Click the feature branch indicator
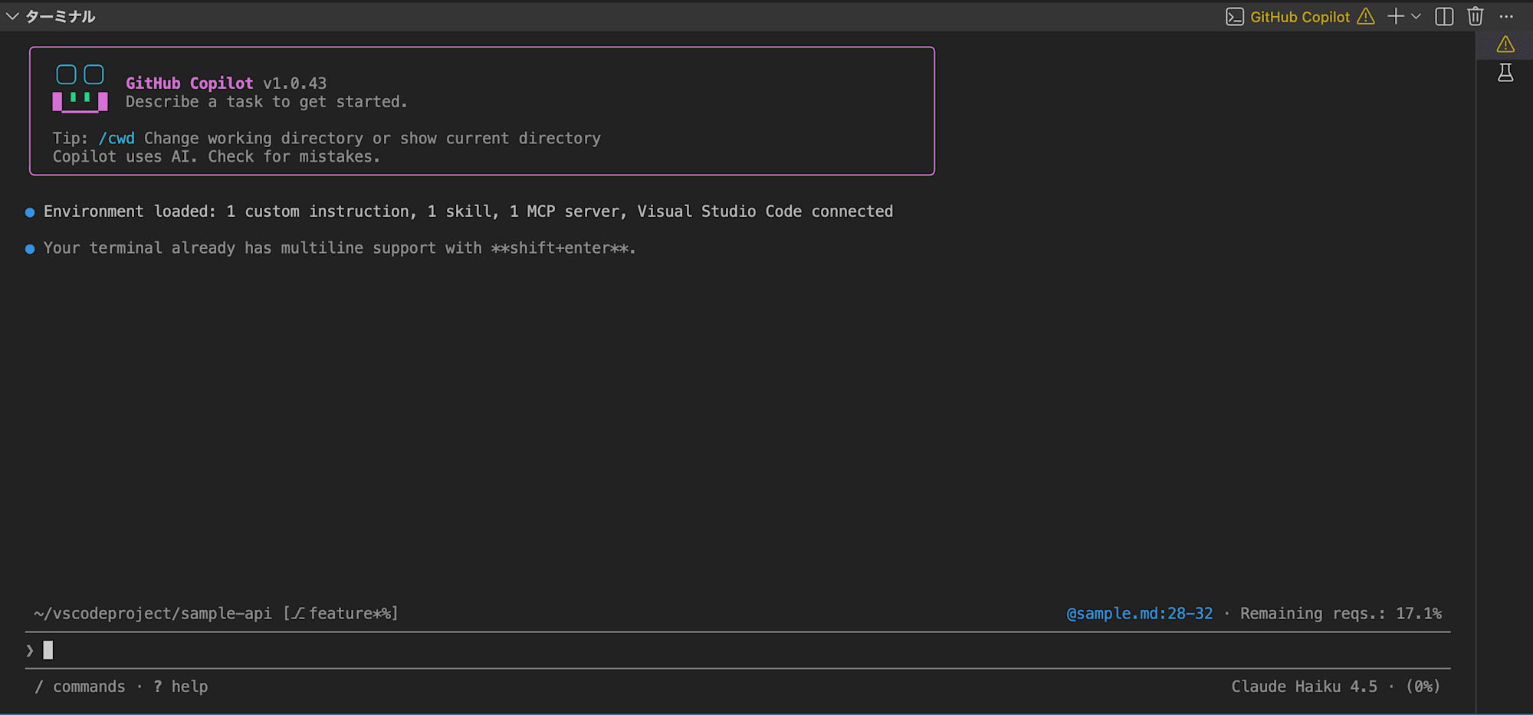1533x715 pixels. click(x=340, y=614)
